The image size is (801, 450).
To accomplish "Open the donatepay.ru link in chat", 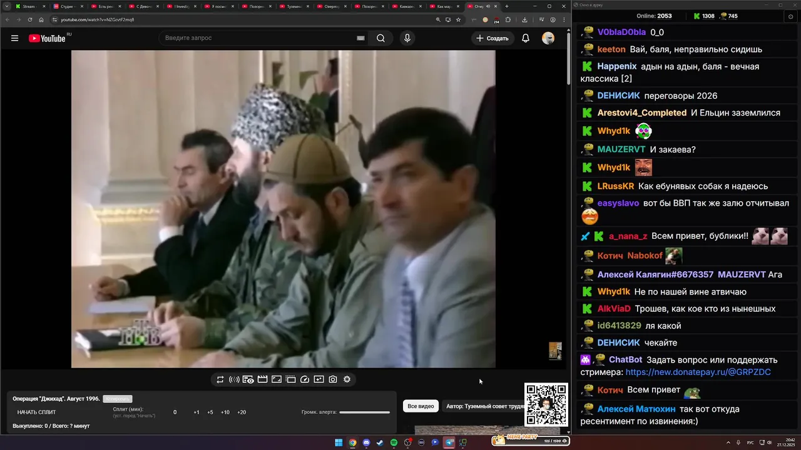I will (x=698, y=372).
